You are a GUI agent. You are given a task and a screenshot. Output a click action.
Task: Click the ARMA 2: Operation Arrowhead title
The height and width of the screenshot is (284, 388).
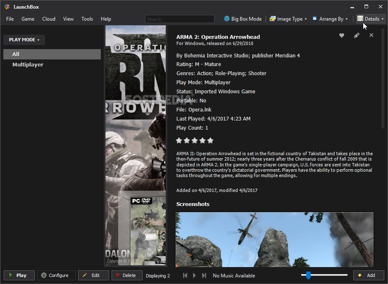(218, 37)
